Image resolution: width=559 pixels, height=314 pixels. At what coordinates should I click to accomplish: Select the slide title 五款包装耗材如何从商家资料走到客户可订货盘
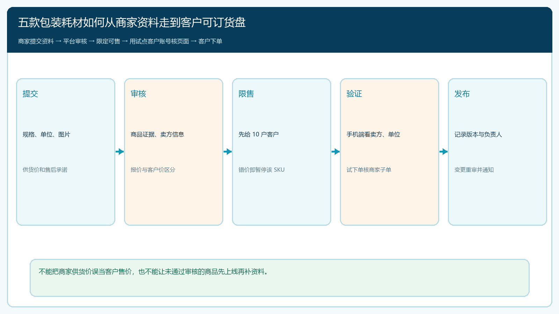(x=132, y=23)
